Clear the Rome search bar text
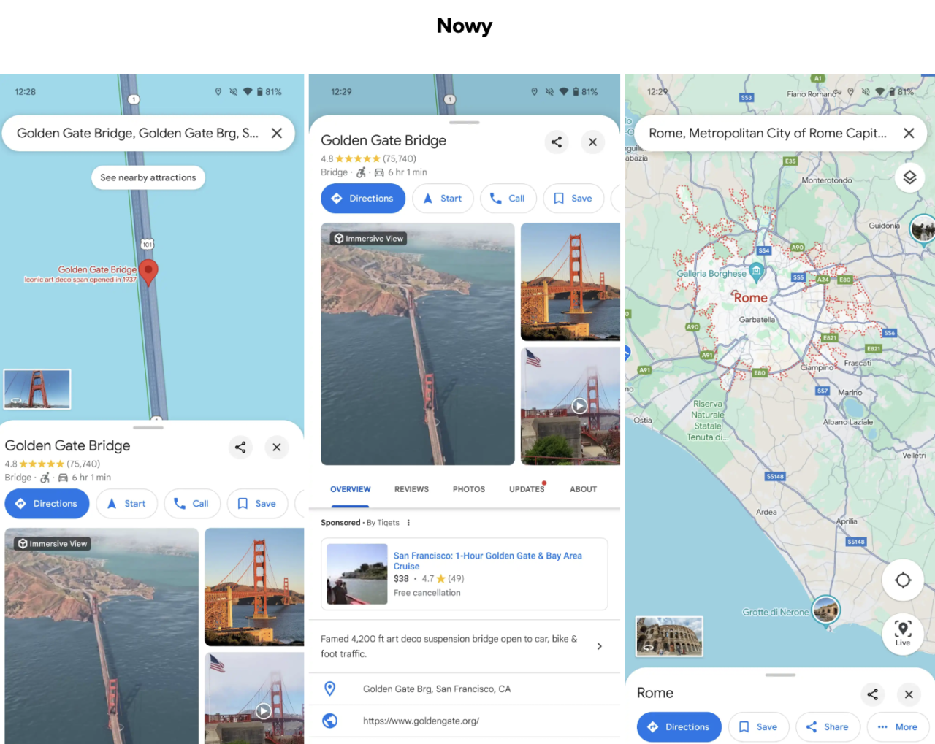The width and height of the screenshot is (935, 744). [x=909, y=133]
